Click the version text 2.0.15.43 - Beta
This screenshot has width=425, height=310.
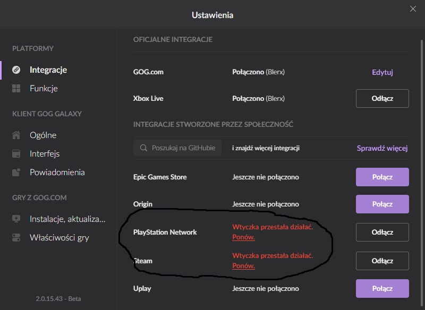point(58,299)
